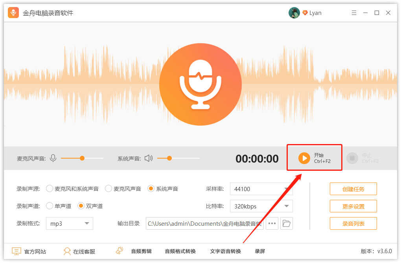Viewport: 401px width, 263px height.
Task: Mute the system sound speaker icon
Action: coord(149,158)
